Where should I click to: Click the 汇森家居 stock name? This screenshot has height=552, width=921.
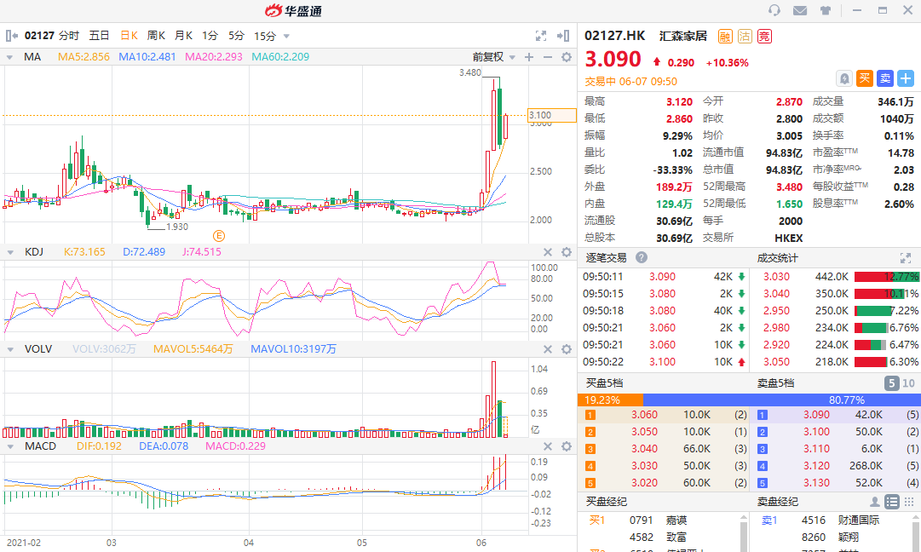(x=683, y=37)
